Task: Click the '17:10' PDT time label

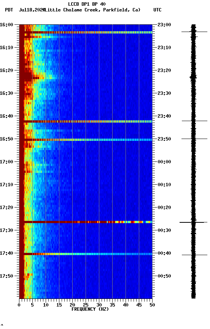Action: (6, 185)
